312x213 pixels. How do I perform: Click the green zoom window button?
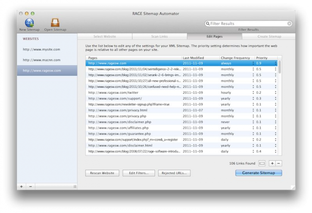[32, 14]
